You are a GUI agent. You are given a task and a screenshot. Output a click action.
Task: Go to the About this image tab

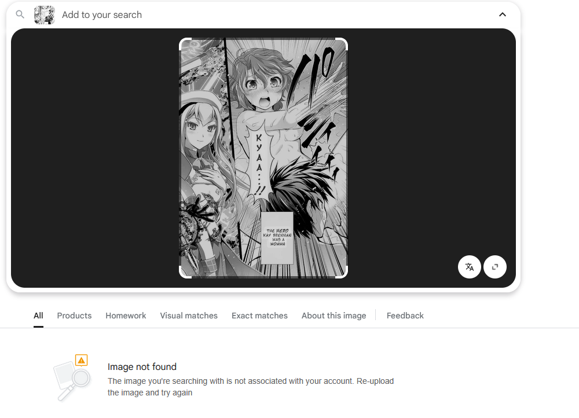click(334, 316)
